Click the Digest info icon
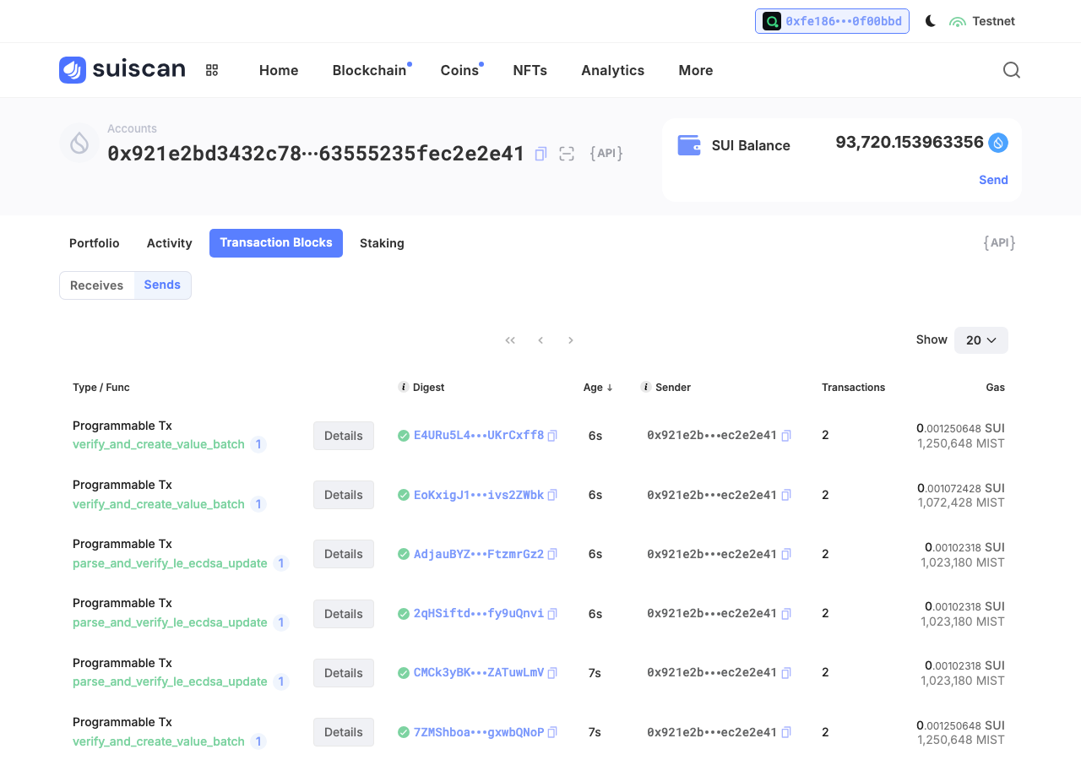 click(403, 387)
